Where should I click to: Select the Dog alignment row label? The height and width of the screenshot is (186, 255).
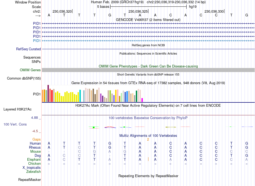tap(38, 156)
